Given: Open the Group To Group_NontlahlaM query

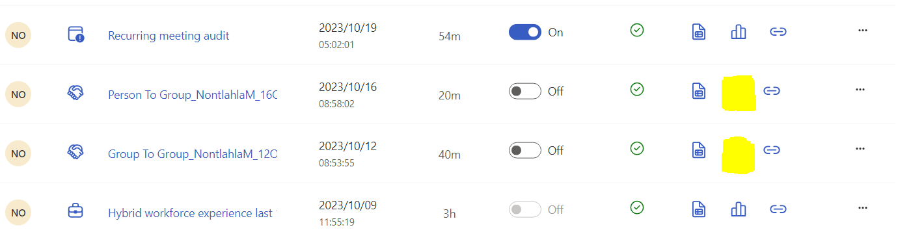Looking at the screenshot, I should 193,154.
